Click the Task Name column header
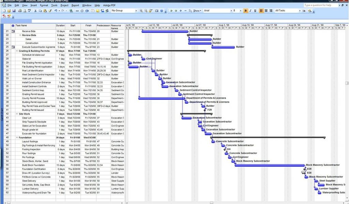 pyautogui.click(x=35, y=27)
